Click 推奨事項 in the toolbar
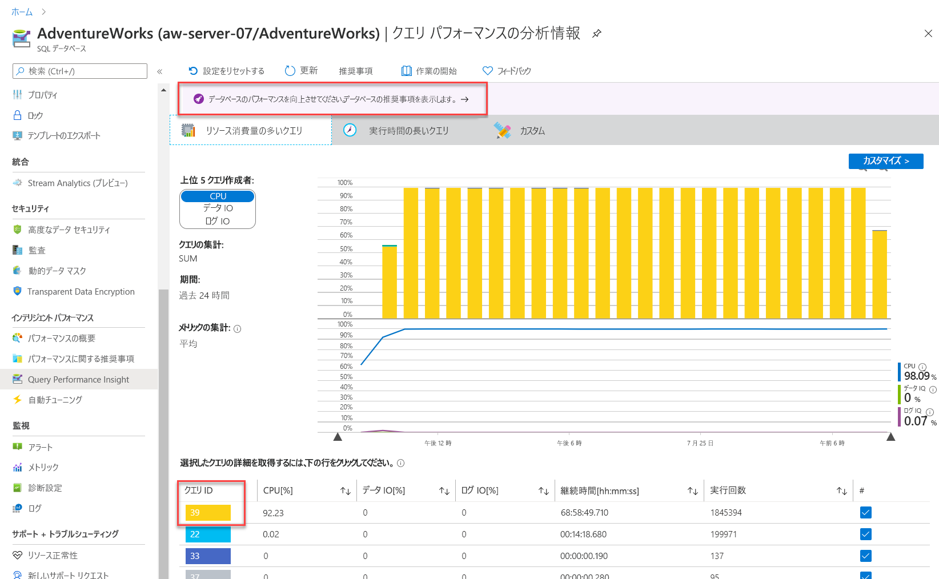 (x=356, y=71)
